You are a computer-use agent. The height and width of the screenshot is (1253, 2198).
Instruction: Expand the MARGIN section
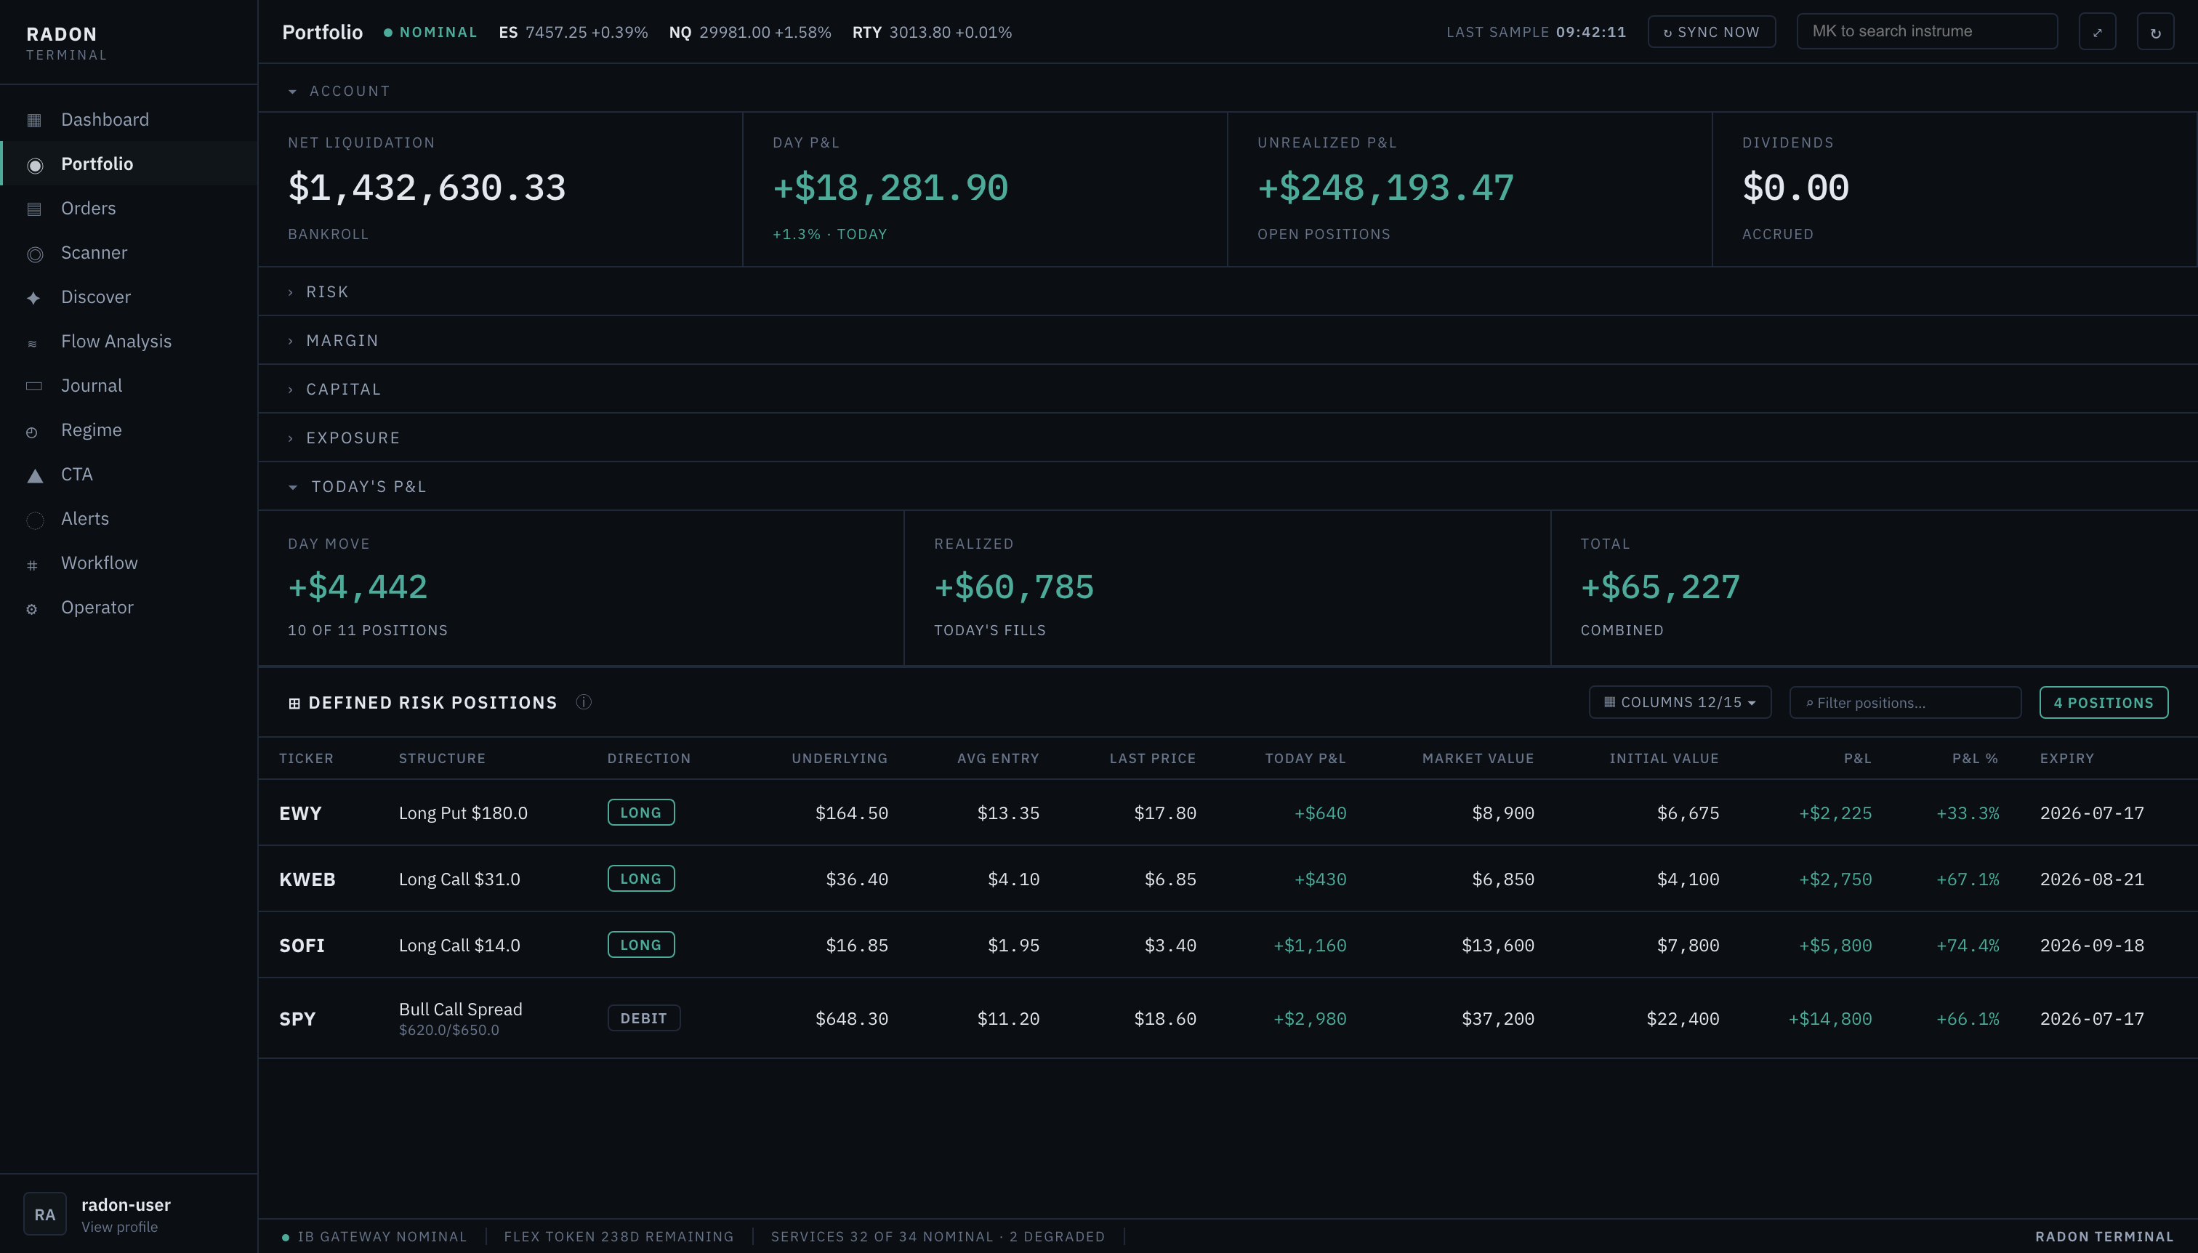pos(333,341)
